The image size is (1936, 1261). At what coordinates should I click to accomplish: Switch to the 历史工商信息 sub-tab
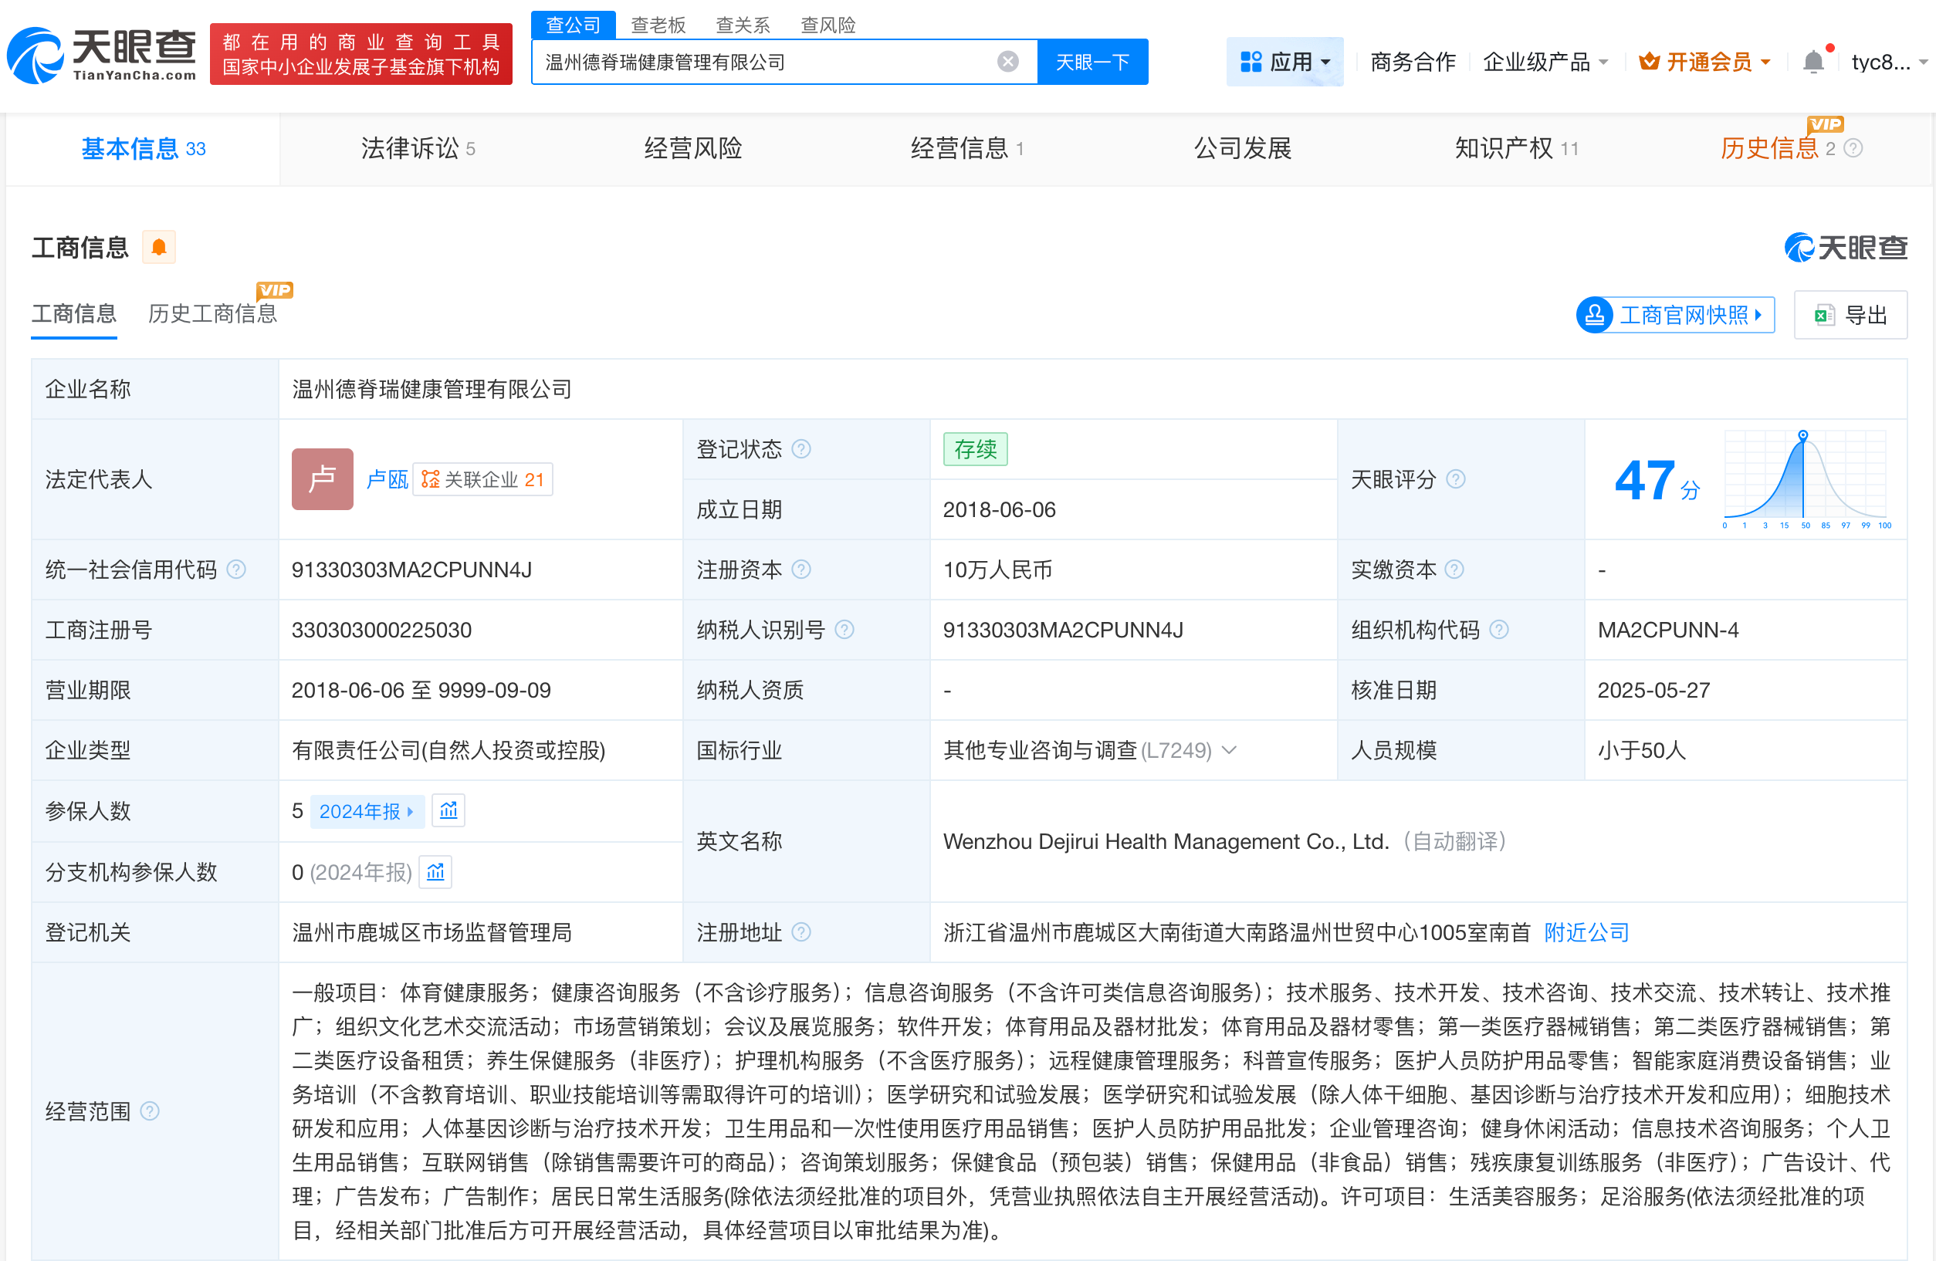pos(212,314)
